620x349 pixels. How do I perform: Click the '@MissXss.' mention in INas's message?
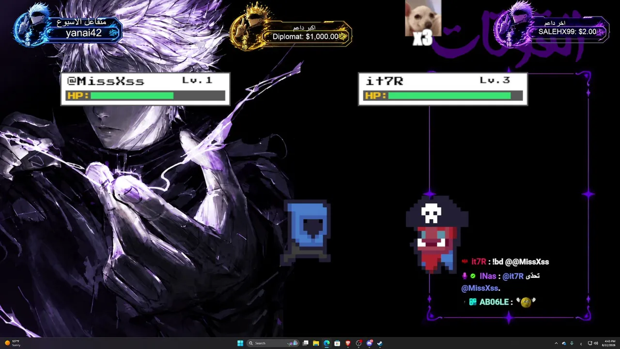tap(480, 288)
